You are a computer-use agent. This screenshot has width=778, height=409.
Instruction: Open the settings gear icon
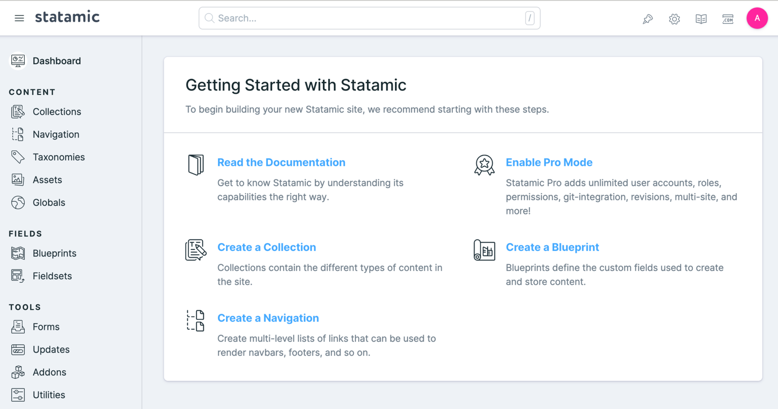coord(674,19)
